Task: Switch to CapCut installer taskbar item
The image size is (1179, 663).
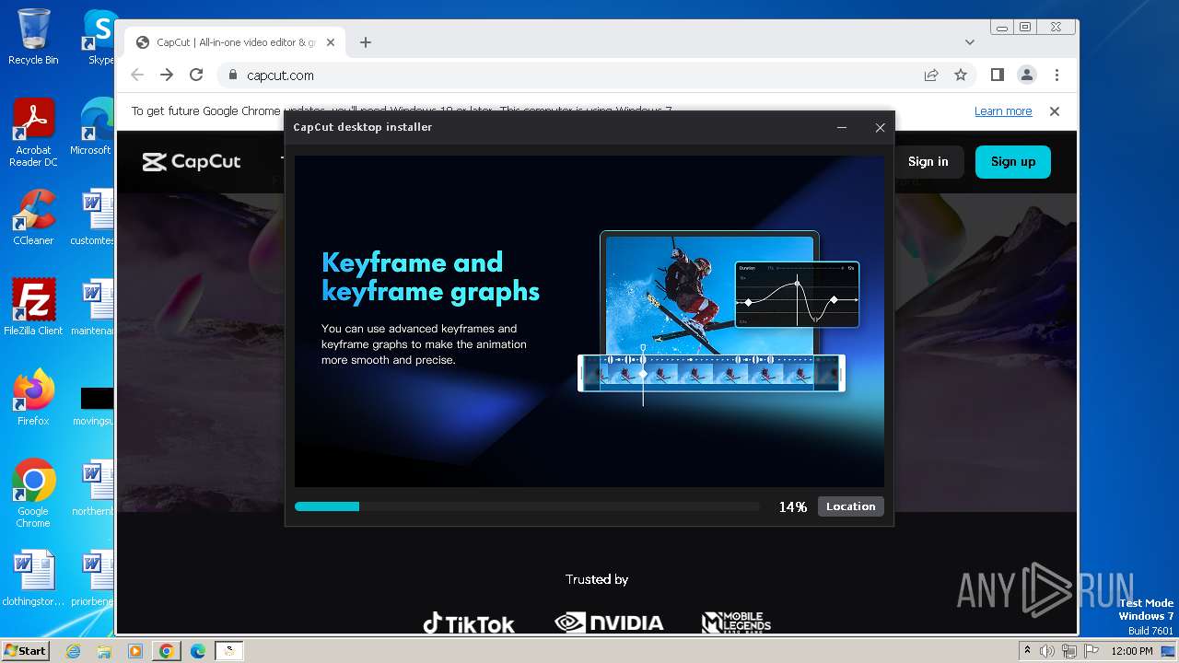Action: 229,651
